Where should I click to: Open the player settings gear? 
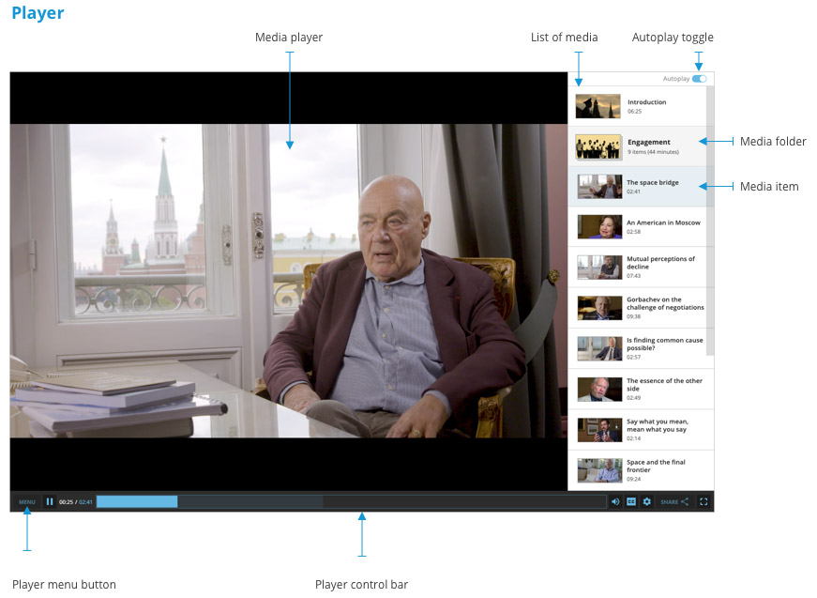(646, 502)
